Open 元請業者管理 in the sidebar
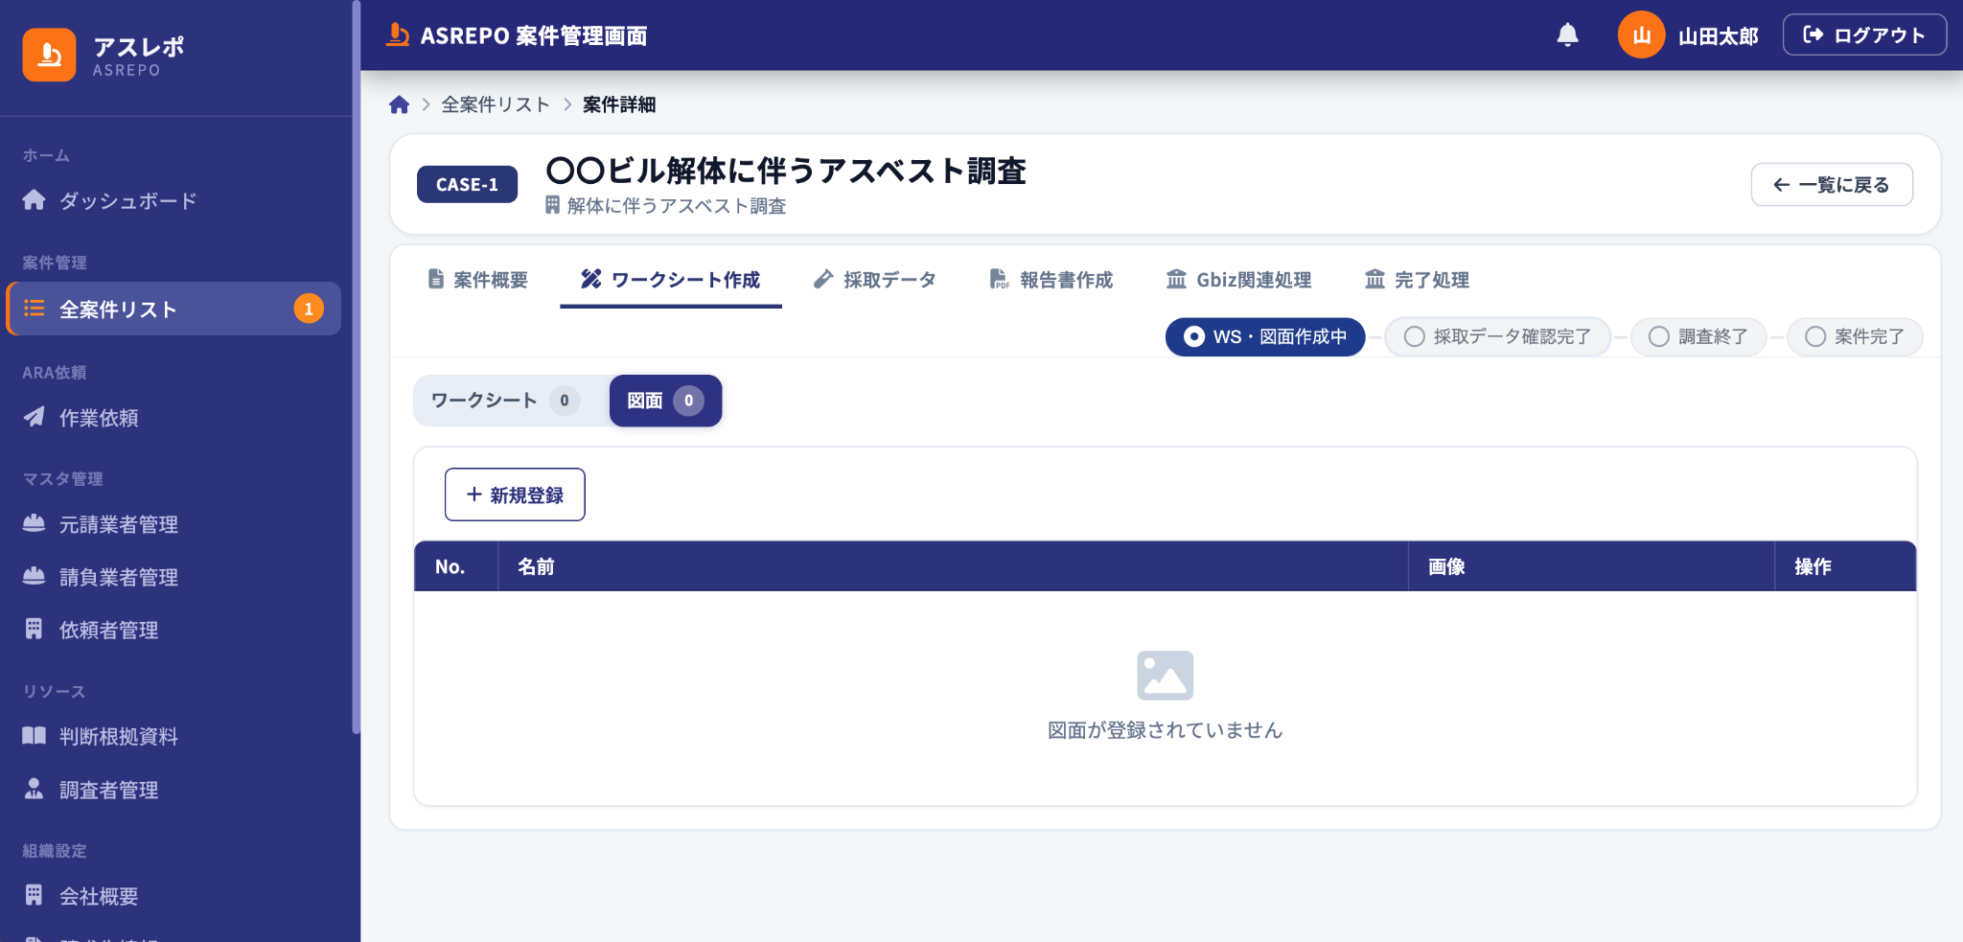Screen dimensions: 1963x942 (173, 524)
